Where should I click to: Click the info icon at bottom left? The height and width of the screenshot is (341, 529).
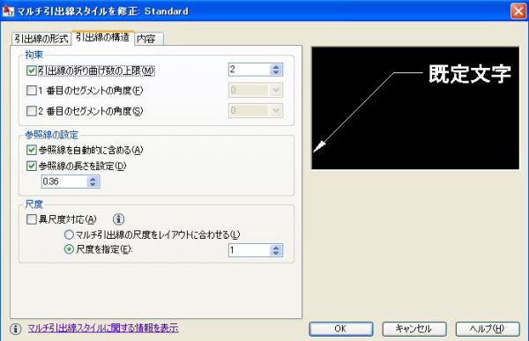pos(15,329)
